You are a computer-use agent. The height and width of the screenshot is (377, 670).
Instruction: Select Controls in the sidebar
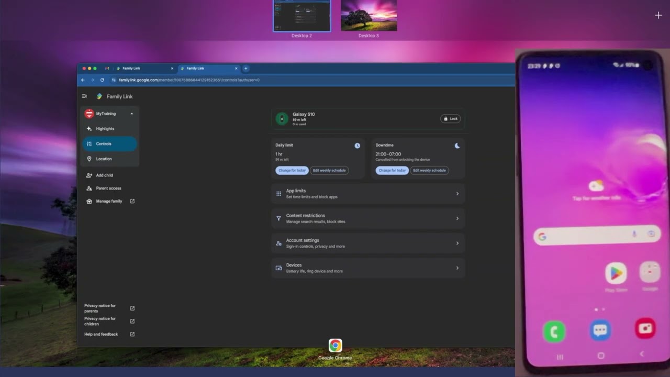click(109, 143)
